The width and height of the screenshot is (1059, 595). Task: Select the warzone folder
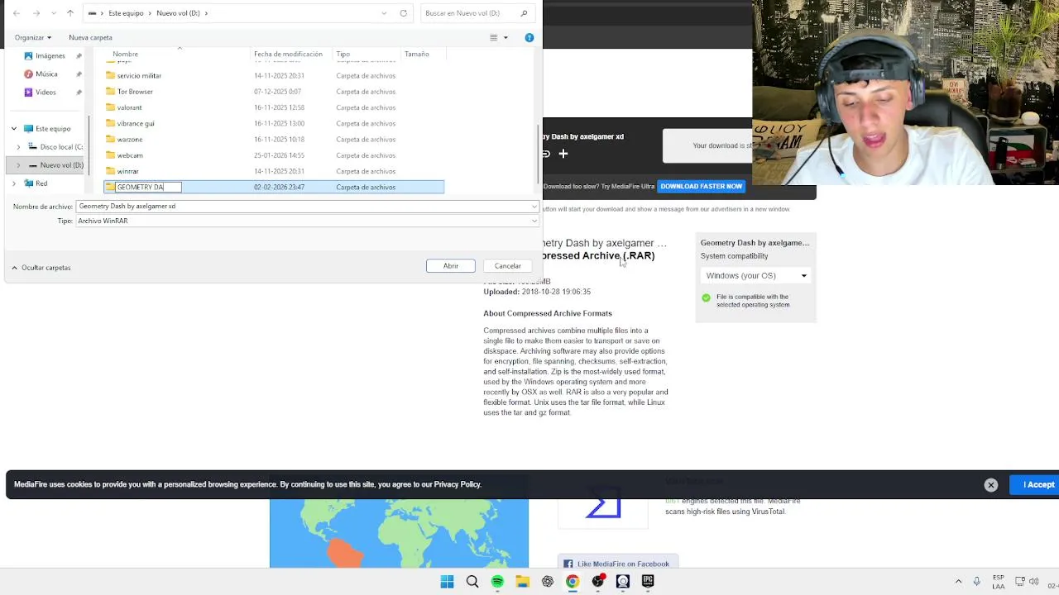130,139
